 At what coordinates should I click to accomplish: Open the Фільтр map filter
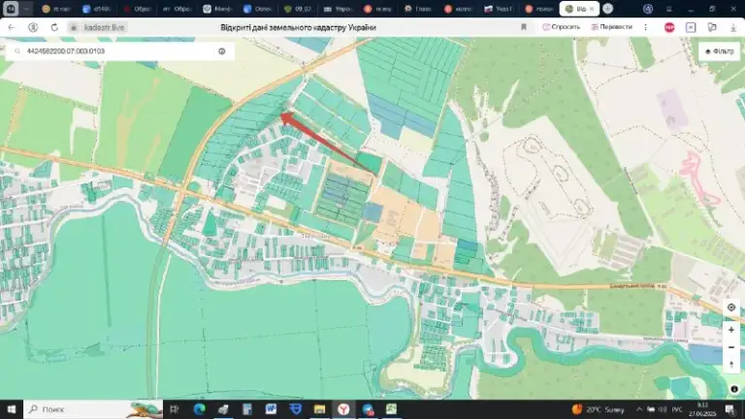(719, 51)
